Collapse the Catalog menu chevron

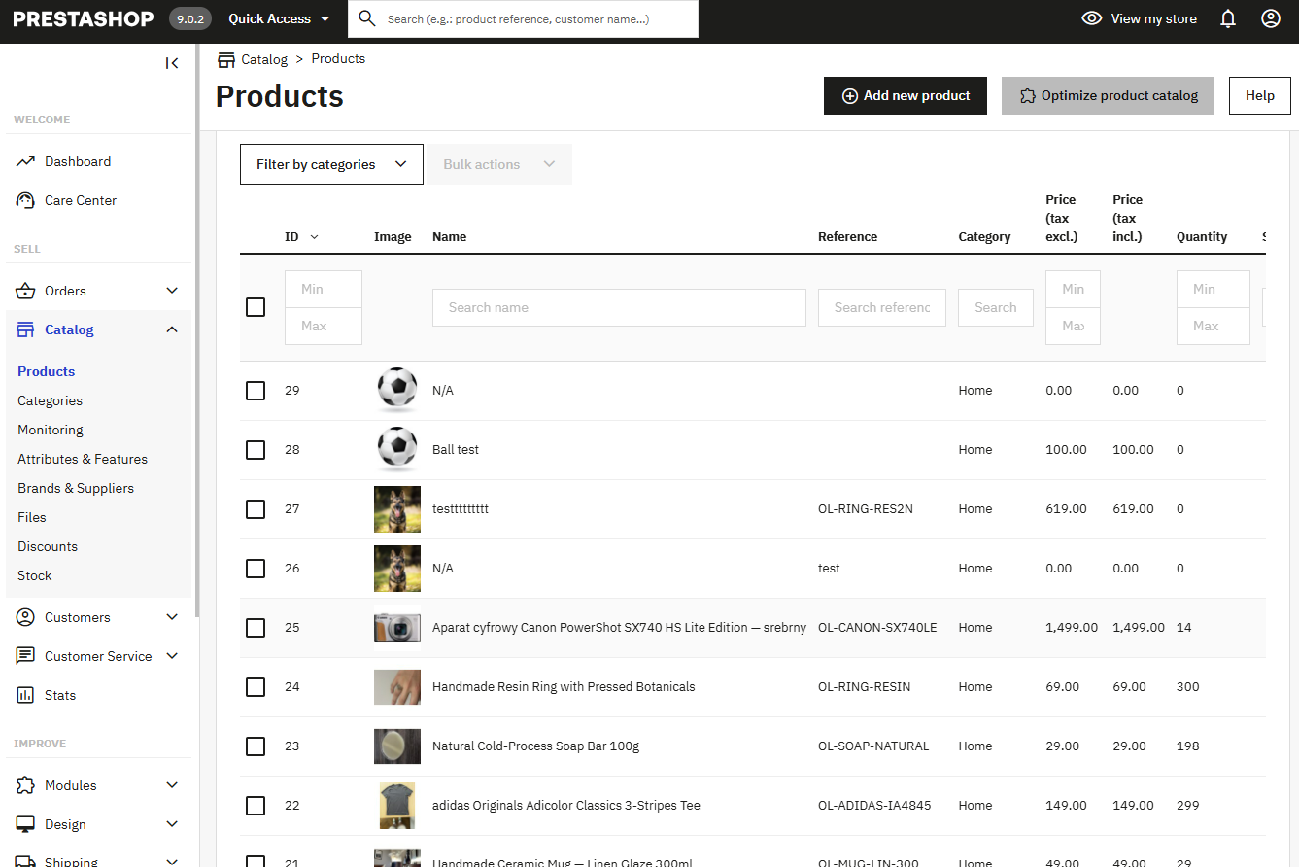[x=172, y=329]
